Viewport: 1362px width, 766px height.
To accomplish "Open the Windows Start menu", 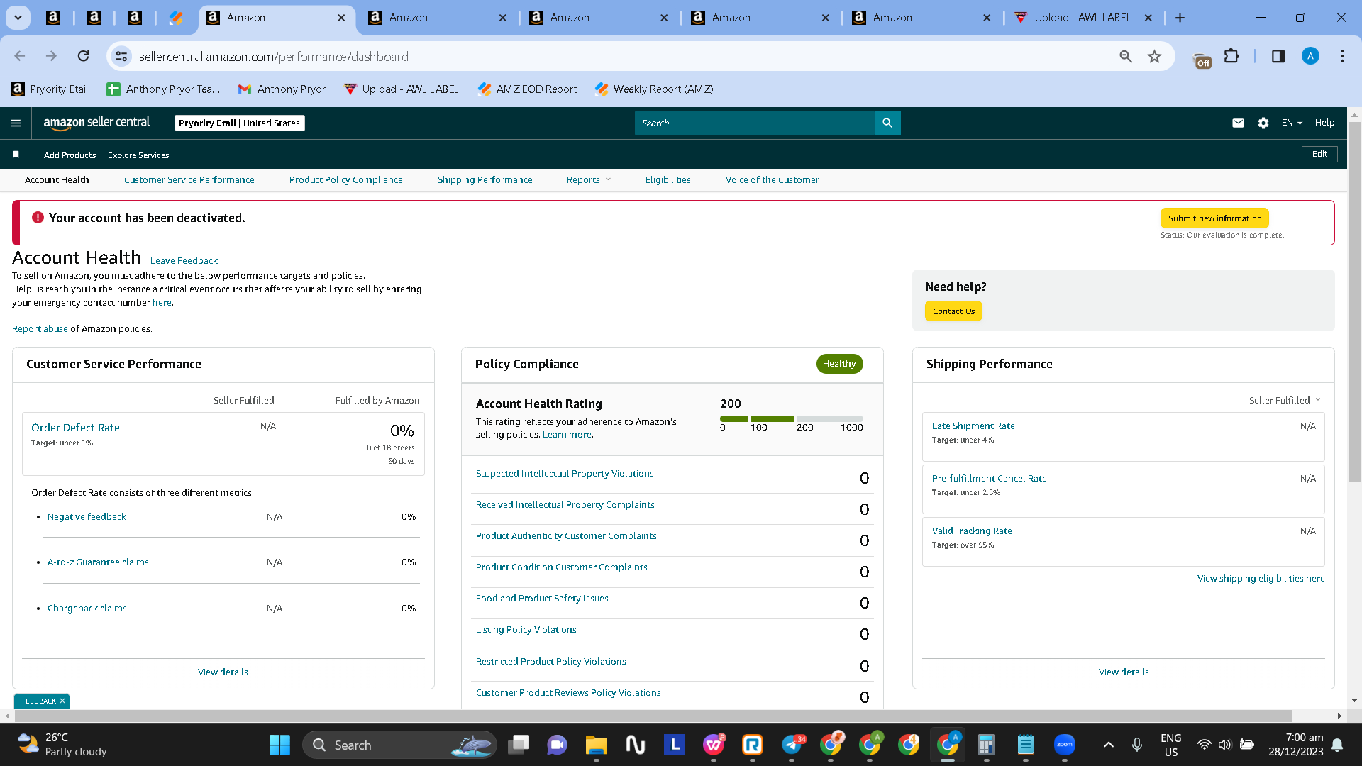I will [x=279, y=745].
